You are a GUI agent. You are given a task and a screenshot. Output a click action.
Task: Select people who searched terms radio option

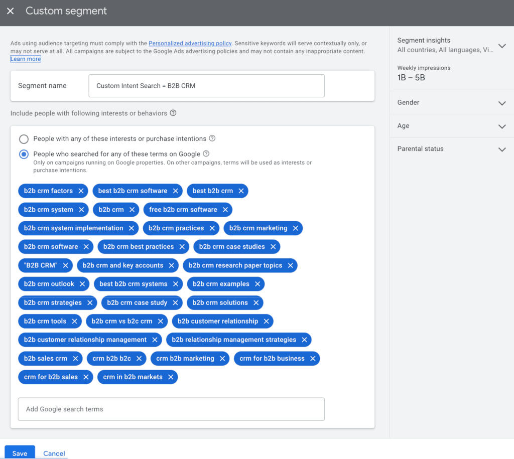(x=24, y=154)
